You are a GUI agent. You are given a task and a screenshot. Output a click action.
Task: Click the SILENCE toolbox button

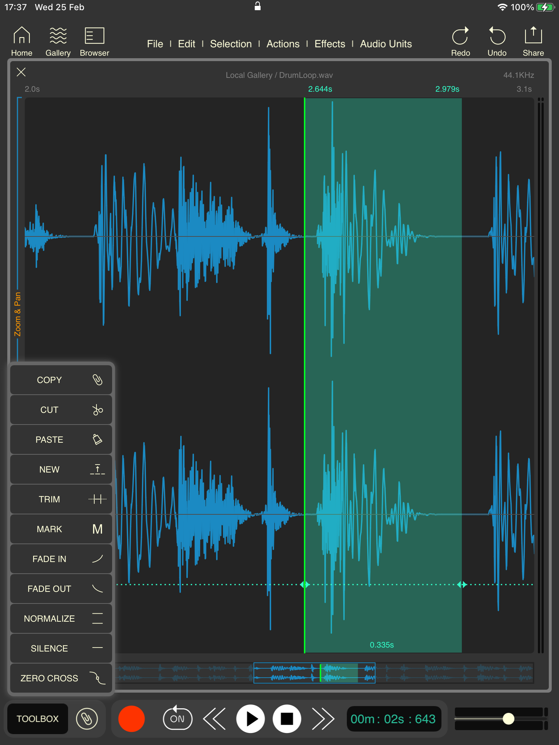tap(61, 648)
